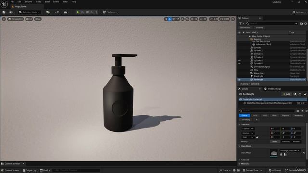The image size is (308, 173).
Task: Toggle the Details panel lock icon
Action: [x=305, y=94]
